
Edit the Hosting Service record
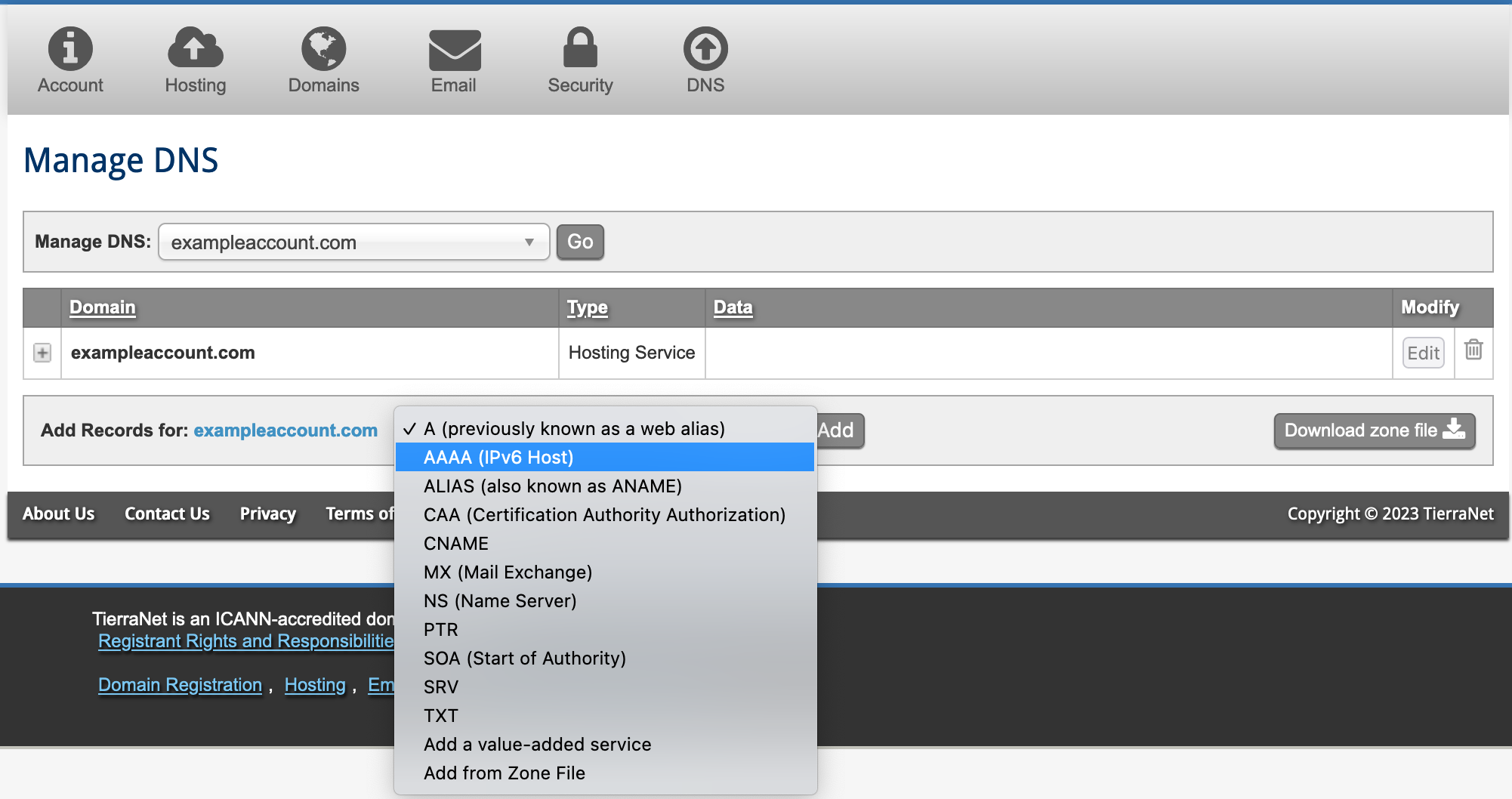tap(1423, 352)
